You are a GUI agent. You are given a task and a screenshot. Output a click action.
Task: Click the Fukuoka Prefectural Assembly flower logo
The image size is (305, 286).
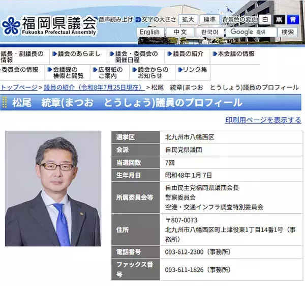point(11,25)
